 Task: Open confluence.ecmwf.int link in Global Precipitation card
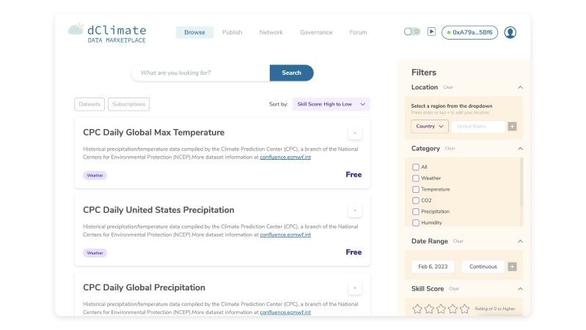click(285, 312)
